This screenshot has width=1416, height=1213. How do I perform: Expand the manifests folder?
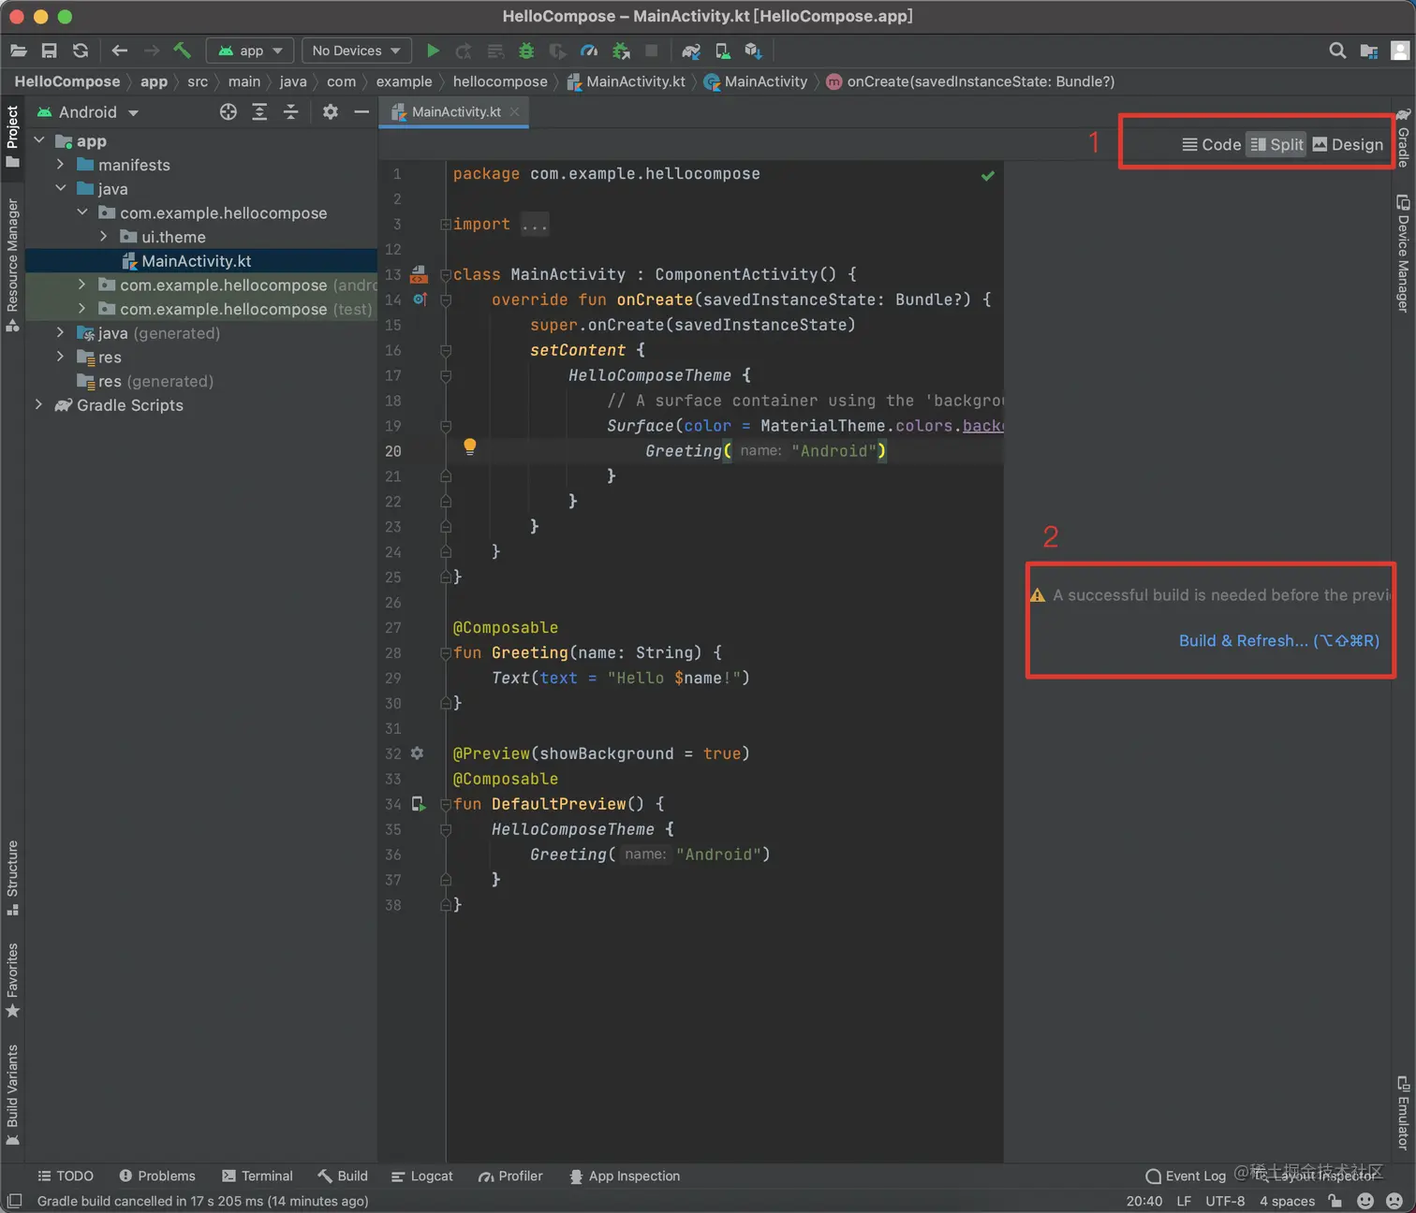coord(61,165)
